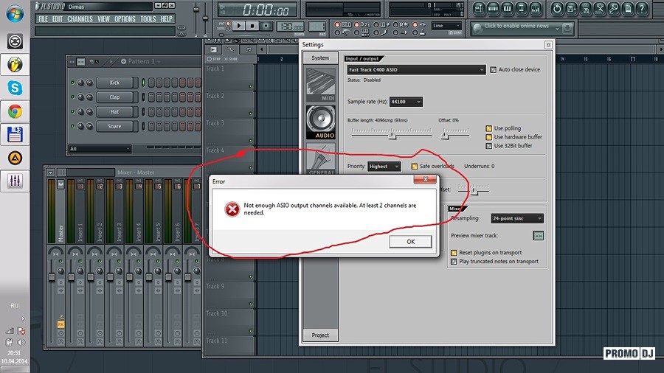Viewport: 664px width, 373px height.
Task: Click the FL Studio taskbar icon
Action: pos(15,65)
